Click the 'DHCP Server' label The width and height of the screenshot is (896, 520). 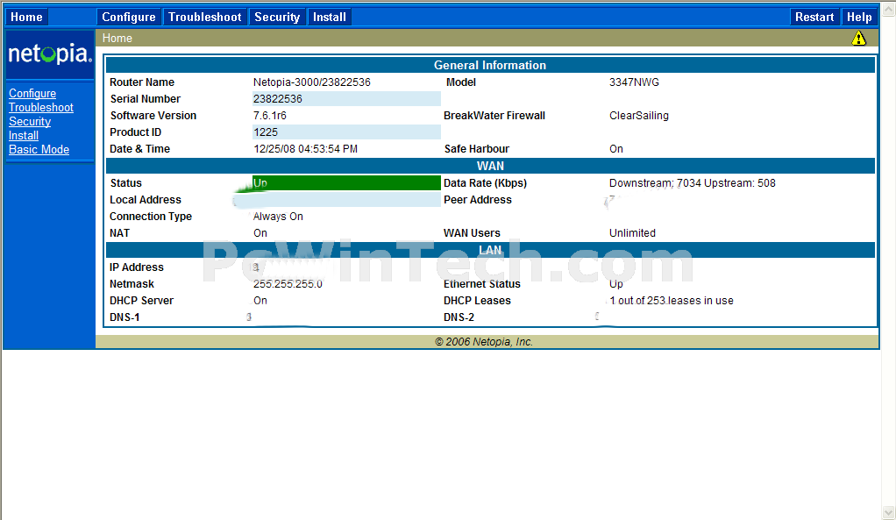tap(142, 301)
